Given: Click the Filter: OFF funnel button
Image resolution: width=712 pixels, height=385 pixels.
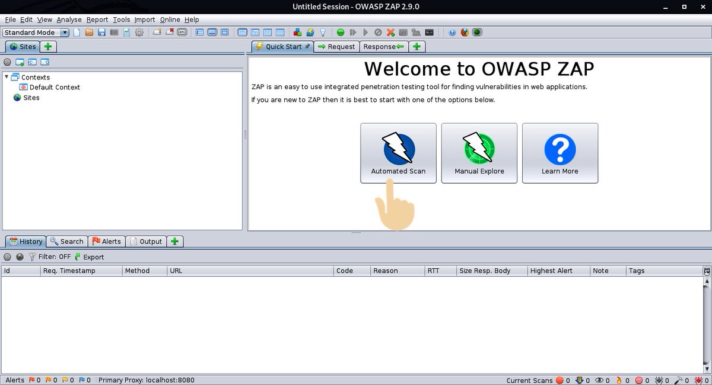Looking at the screenshot, I should (x=50, y=257).
